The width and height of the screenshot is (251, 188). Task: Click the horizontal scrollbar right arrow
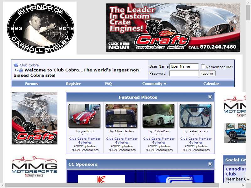point(243,185)
